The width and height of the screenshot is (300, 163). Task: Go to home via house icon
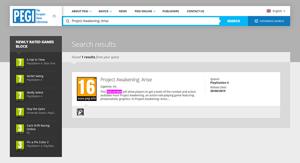54,16
